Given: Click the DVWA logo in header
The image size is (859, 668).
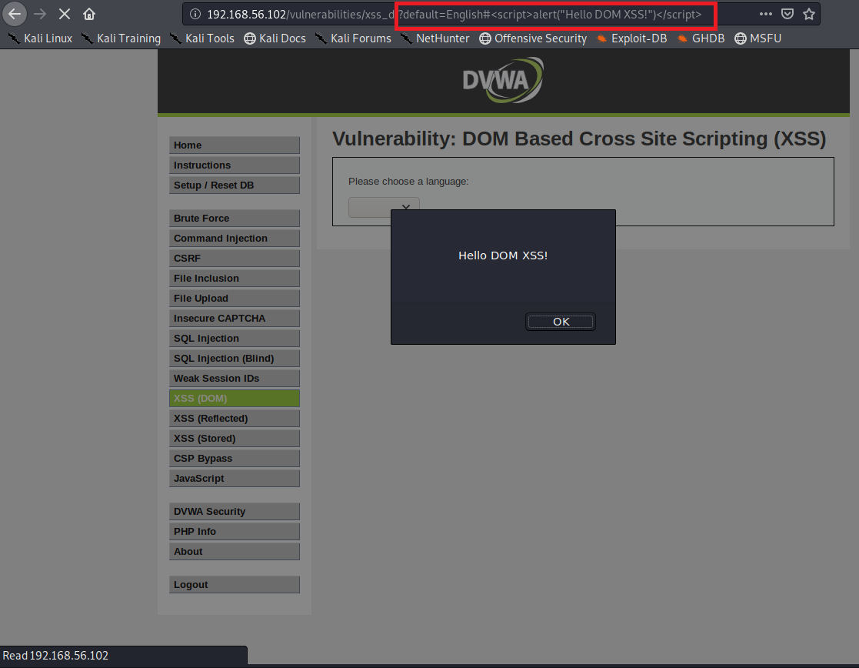Looking at the screenshot, I should (503, 80).
